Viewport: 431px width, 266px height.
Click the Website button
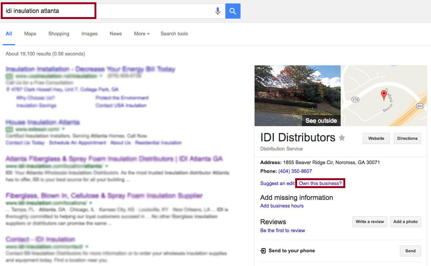pos(376,138)
